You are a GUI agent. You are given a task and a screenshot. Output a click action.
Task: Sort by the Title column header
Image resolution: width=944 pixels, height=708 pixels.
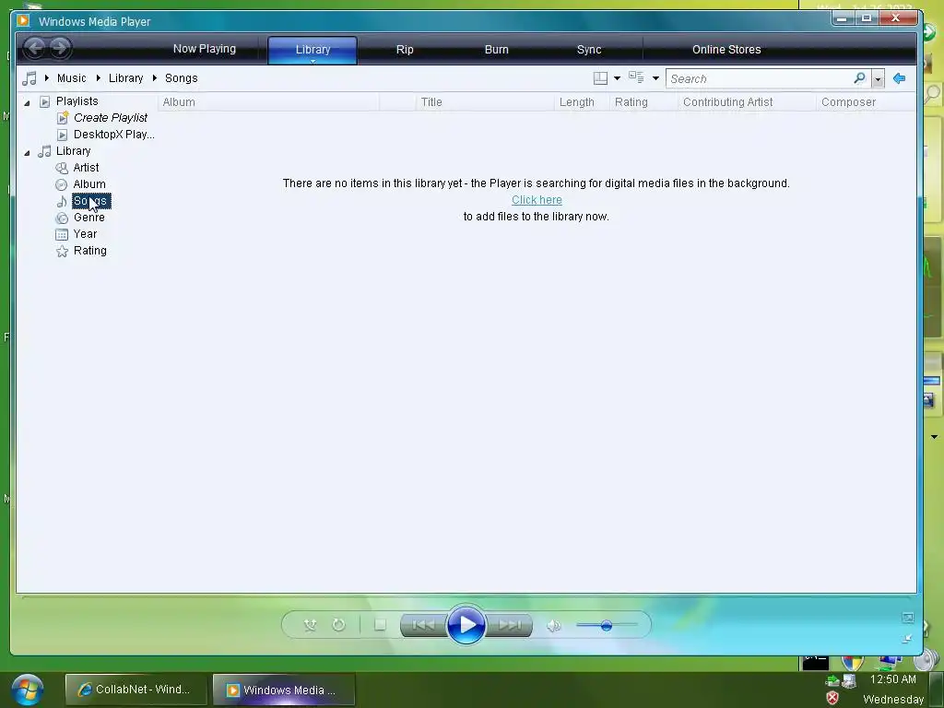[485, 102]
